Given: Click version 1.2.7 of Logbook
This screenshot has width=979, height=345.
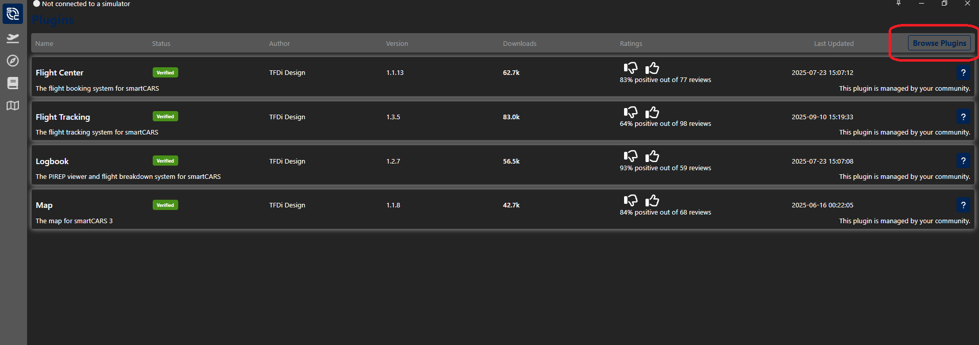Looking at the screenshot, I should pyautogui.click(x=393, y=161).
